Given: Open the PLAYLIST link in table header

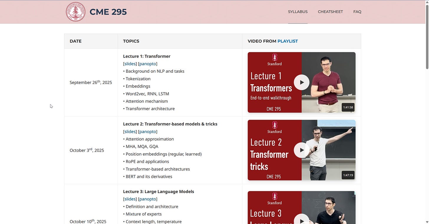Looking at the screenshot, I should tap(288, 41).
